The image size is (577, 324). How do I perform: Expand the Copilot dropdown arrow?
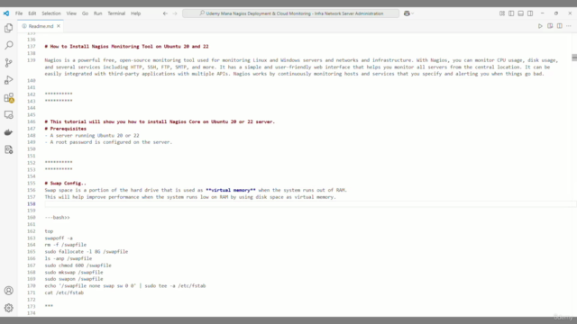pyautogui.click(x=413, y=13)
